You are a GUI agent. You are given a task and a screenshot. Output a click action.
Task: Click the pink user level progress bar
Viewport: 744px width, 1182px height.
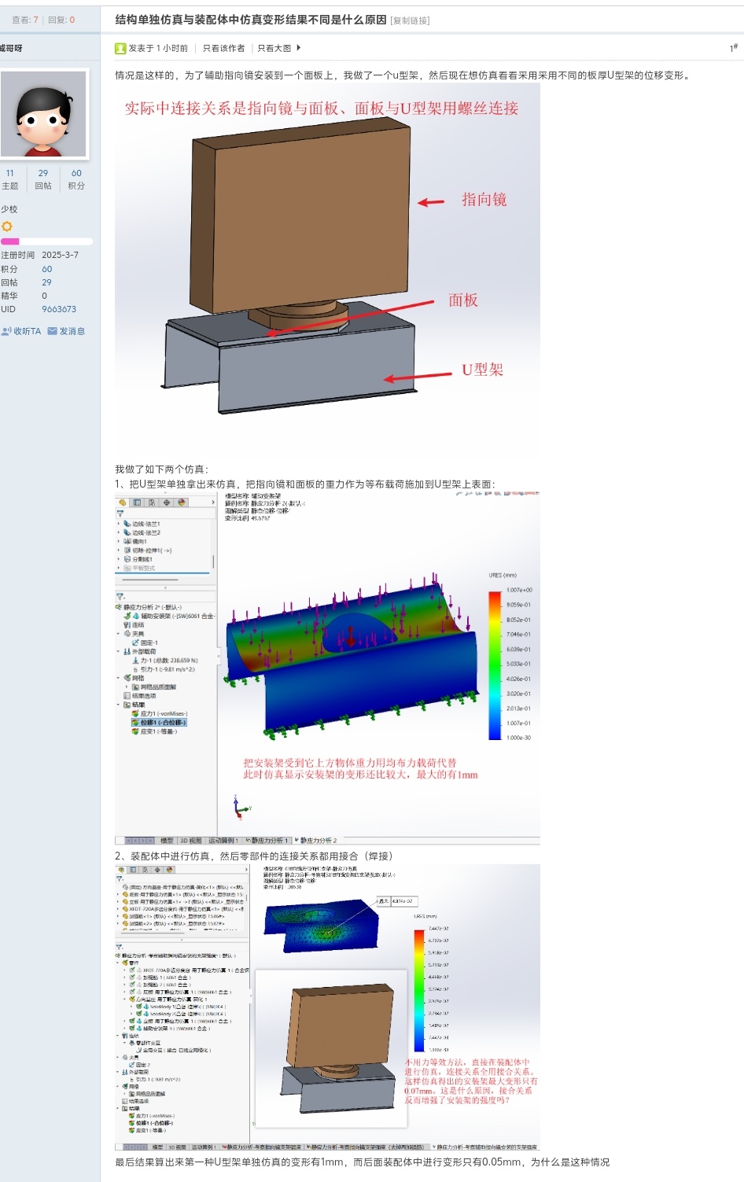46,241
